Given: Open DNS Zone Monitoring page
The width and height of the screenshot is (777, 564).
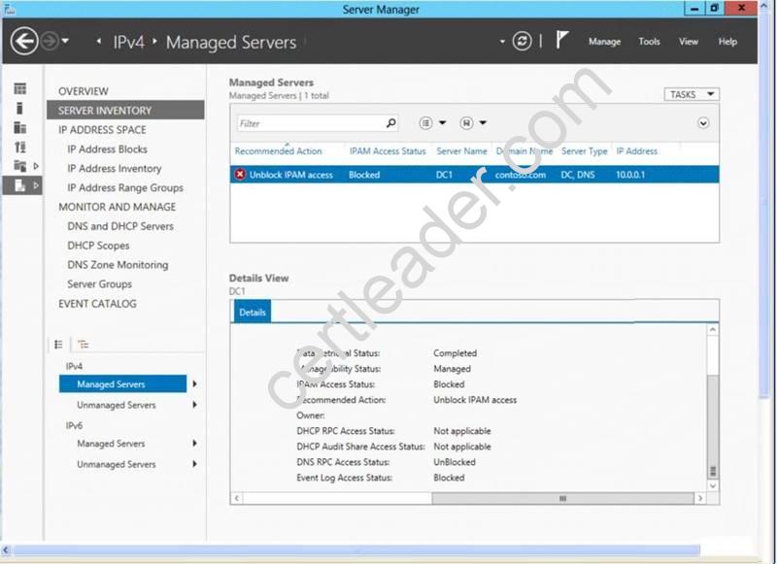Looking at the screenshot, I should pos(118,265).
